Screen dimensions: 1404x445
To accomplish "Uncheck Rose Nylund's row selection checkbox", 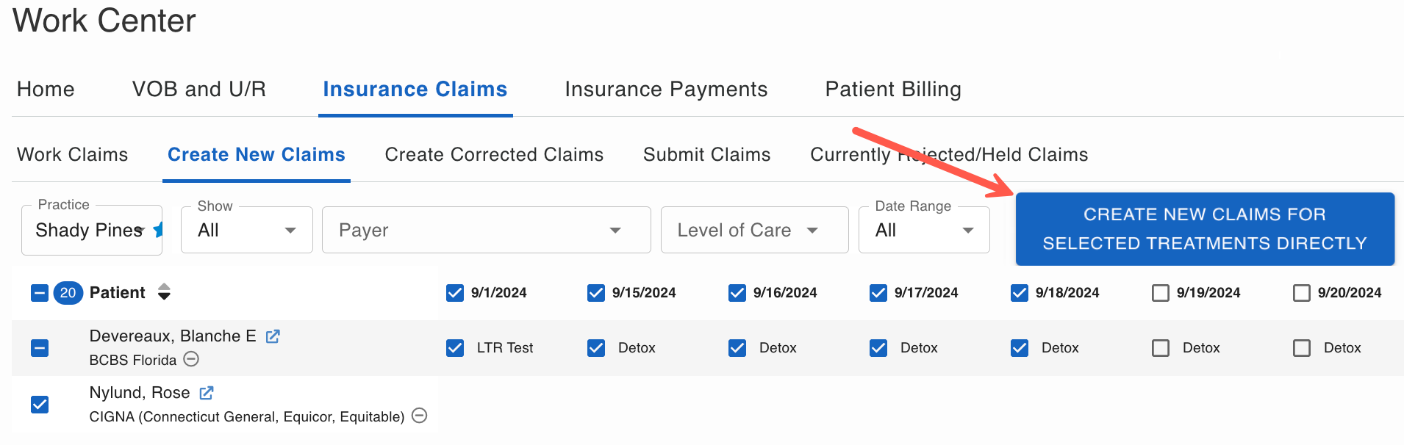I will [x=39, y=405].
